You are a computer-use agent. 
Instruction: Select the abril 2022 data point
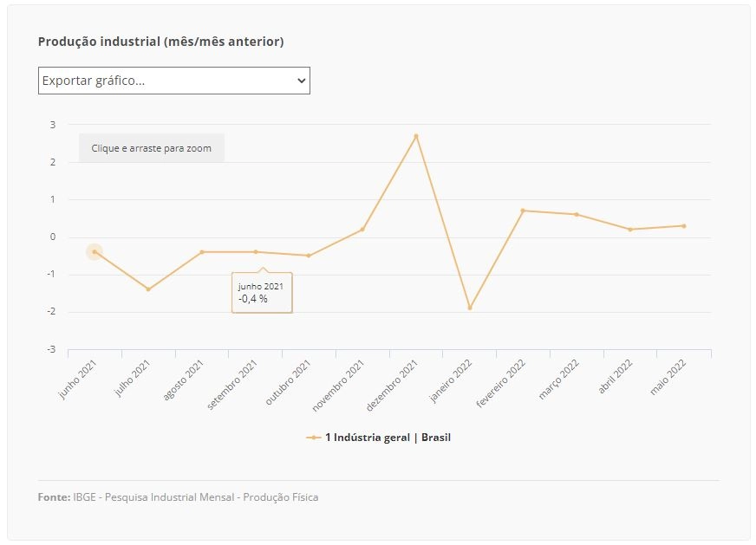click(x=630, y=230)
